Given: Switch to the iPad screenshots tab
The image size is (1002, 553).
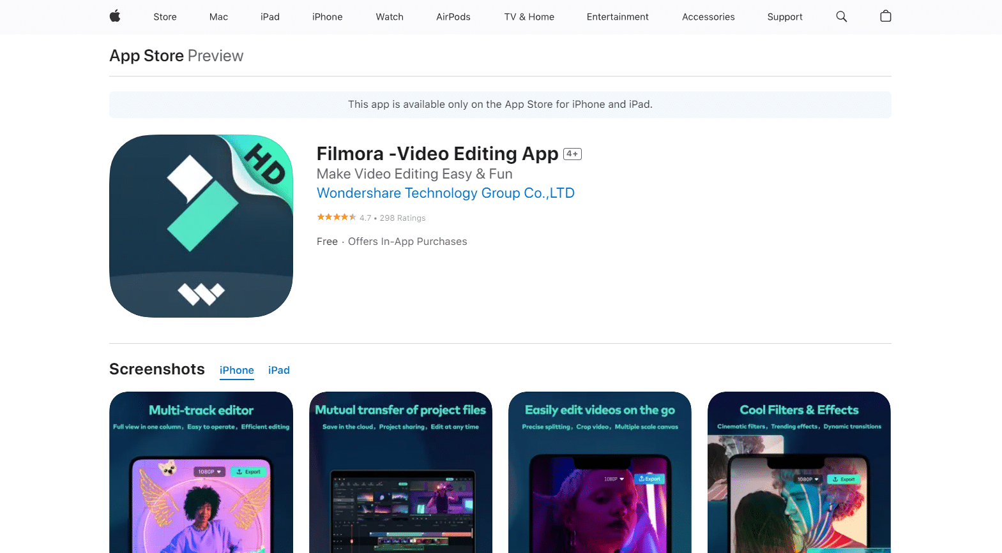Looking at the screenshot, I should pos(279,371).
